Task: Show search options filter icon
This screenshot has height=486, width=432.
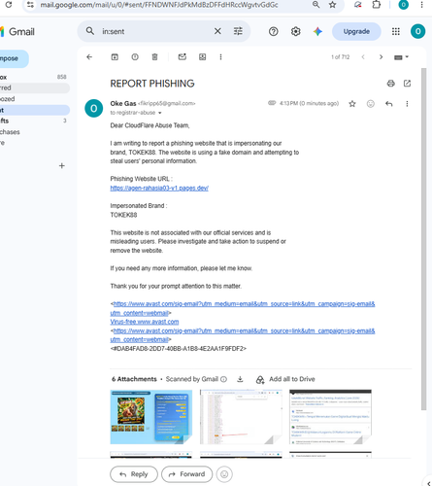Action: click(x=238, y=31)
